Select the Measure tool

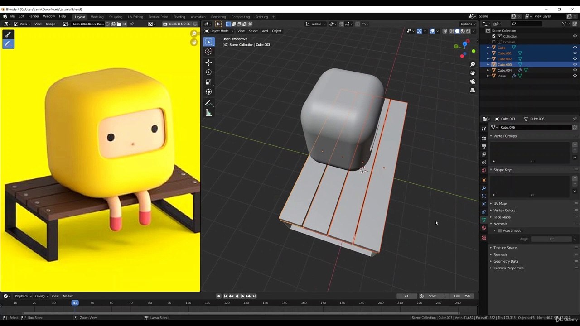(x=208, y=113)
